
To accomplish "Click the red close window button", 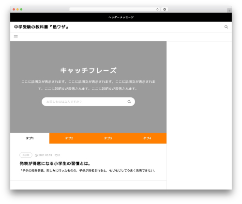I will tap(14, 9).
